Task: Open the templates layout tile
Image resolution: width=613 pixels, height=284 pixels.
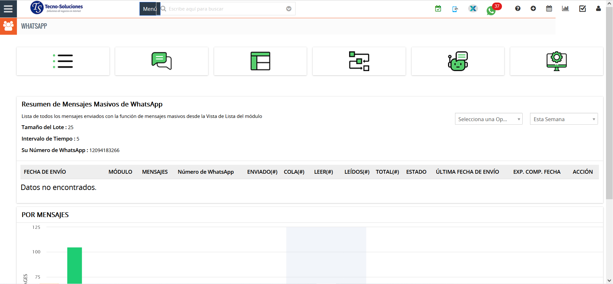Action: click(x=260, y=61)
